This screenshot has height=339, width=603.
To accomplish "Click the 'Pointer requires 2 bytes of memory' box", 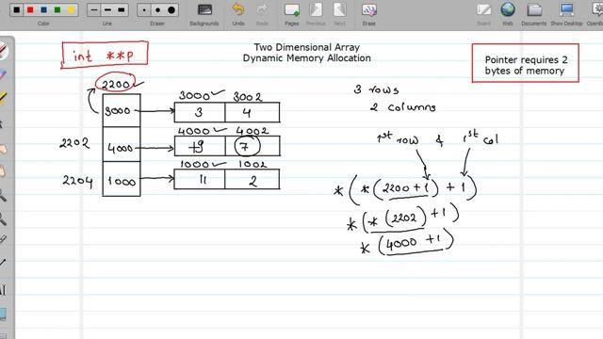I will coord(526,63).
